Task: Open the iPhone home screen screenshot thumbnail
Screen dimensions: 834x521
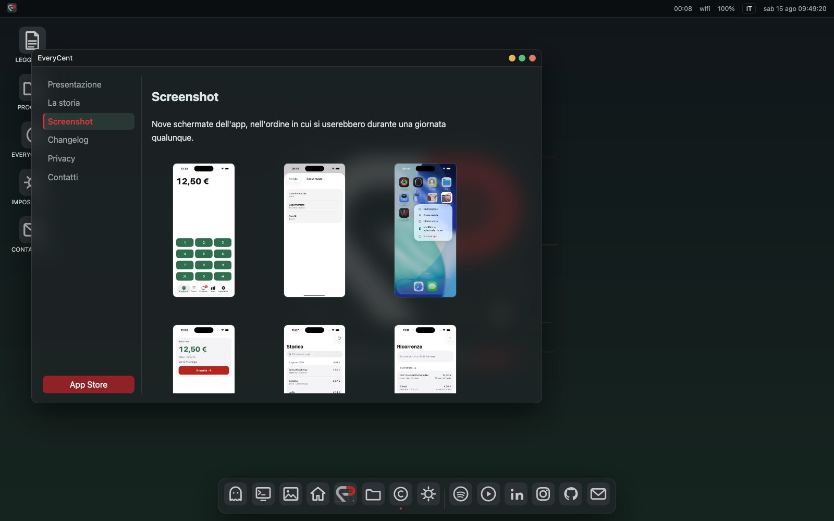Action: coord(425,230)
